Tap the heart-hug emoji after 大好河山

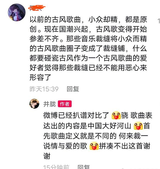coord(138,126)
